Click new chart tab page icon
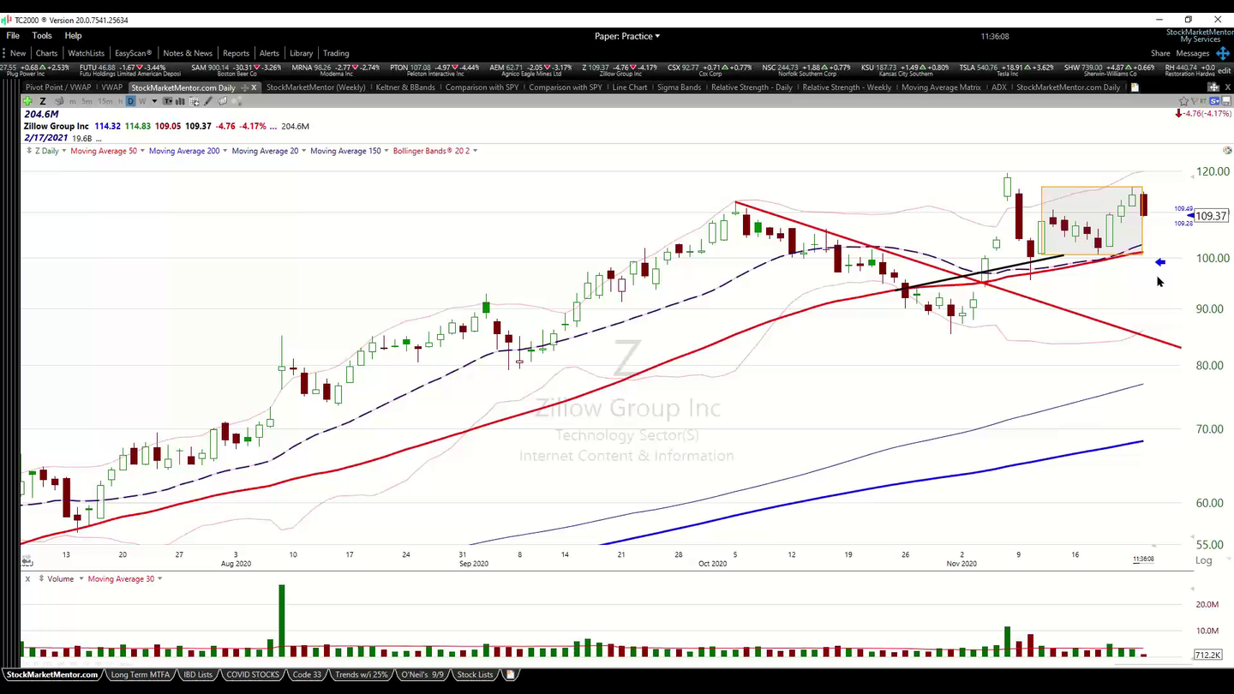This screenshot has height=694, width=1234. coord(1135,87)
